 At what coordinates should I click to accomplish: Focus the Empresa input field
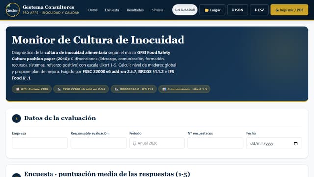click(40, 143)
